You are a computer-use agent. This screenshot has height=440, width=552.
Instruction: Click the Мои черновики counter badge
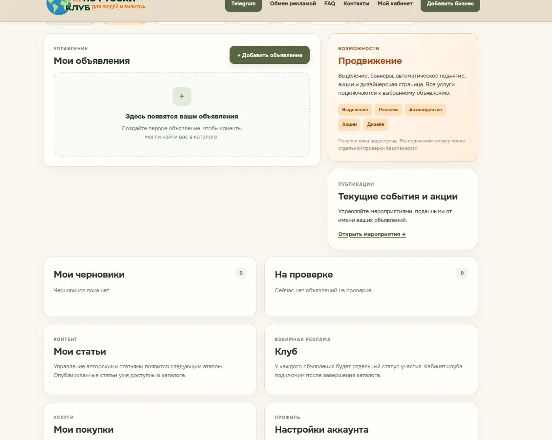[x=241, y=273]
